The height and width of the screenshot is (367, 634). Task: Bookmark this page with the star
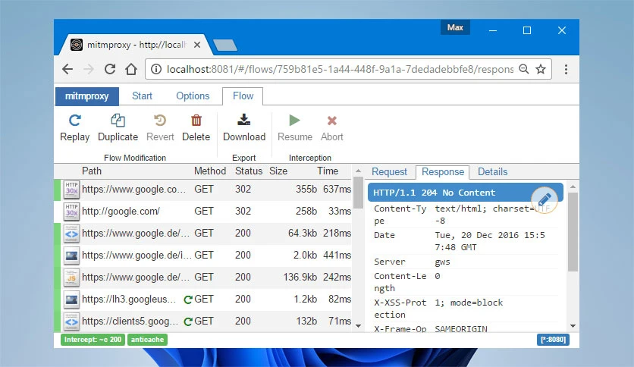[x=541, y=69]
